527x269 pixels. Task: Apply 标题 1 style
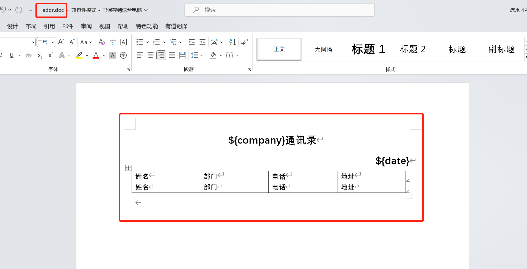tap(368, 49)
